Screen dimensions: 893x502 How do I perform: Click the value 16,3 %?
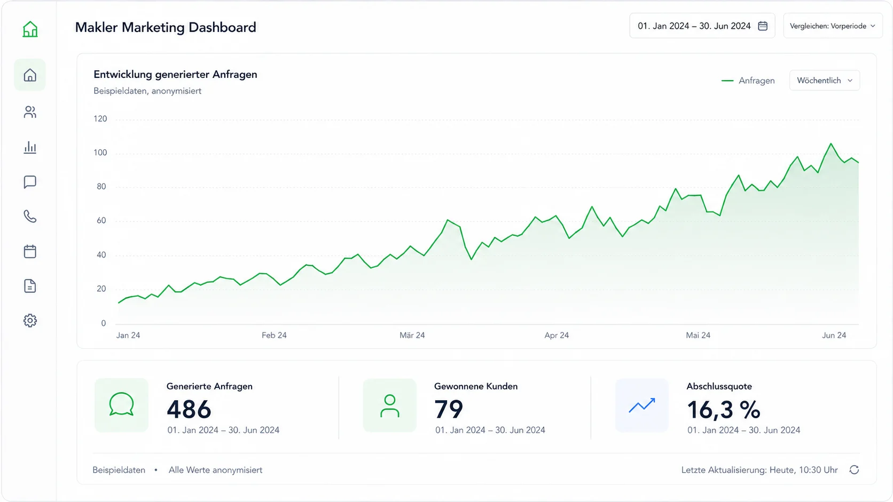(x=724, y=410)
